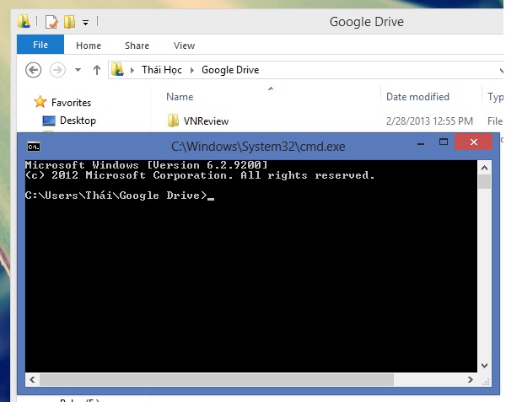Image resolution: width=506 pixels, height=402 pixels.
Task: Click the cmd horizontal scrollbar left arrow
Action: 32,379
